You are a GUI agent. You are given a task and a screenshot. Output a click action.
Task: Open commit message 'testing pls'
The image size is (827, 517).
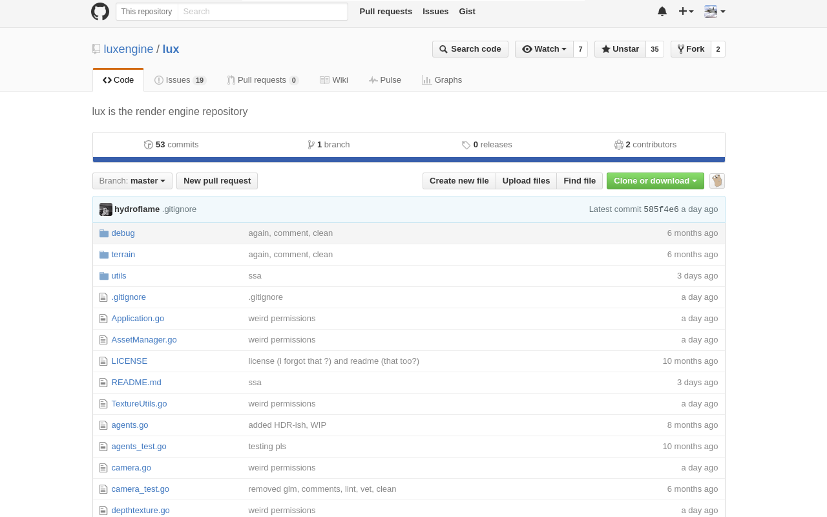[267, 447]
